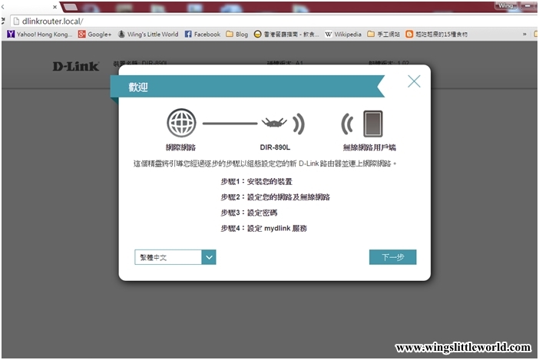Open the Wing's Little World bookmark

click(x=147, y=35)
